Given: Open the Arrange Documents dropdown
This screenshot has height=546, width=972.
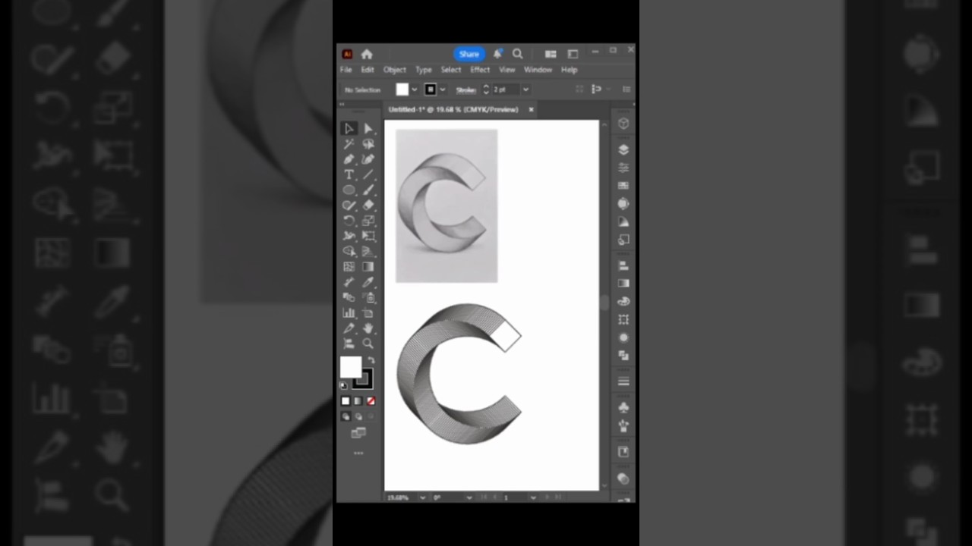Looking at the screenshot, I should [x=551, y=54].
